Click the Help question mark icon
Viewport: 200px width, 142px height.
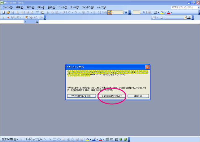tap(126, 12)
